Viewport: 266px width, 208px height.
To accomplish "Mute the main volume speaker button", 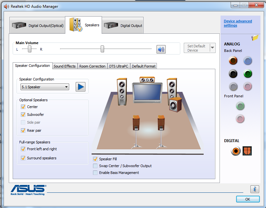I will (161, 49).
